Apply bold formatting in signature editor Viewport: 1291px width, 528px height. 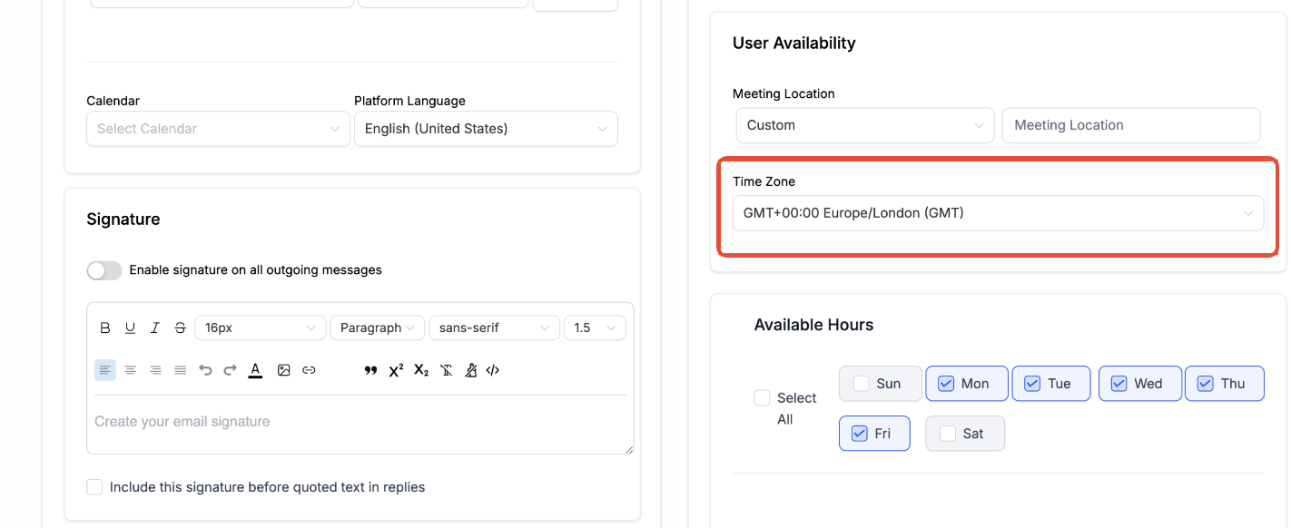click(105, 328)
